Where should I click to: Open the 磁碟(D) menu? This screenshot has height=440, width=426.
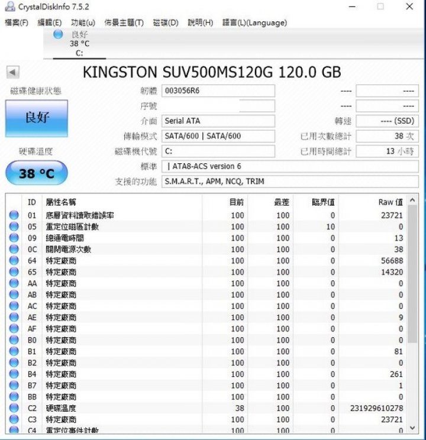[166, 22]
